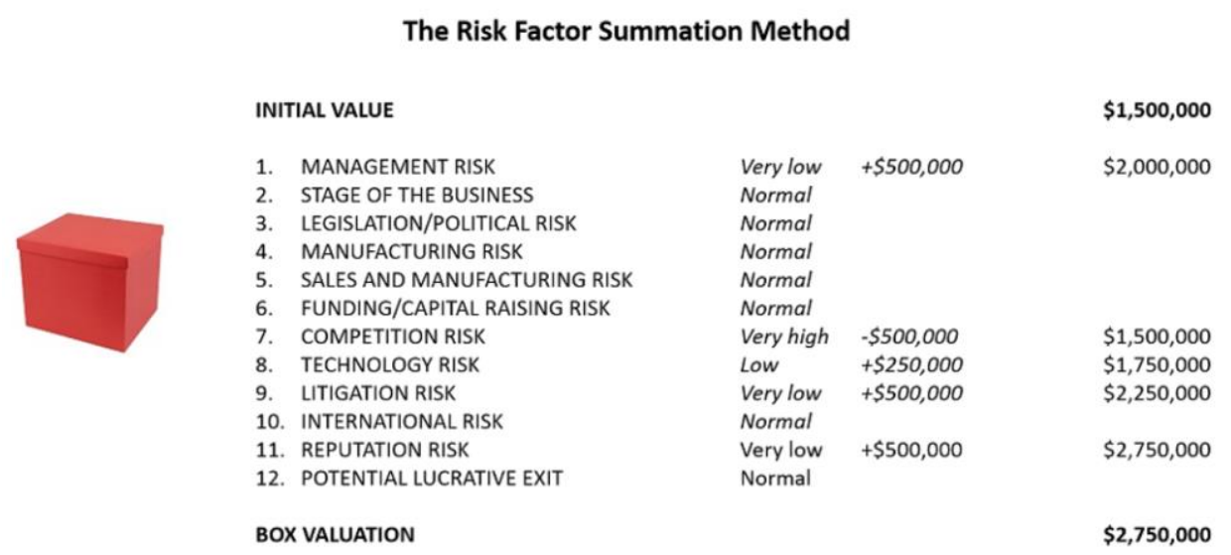The width and height of the screenshot is (1231, 555).
Task: Select LEGISLATION/POLITICAL RISK item
Action: pyautogui.click(x=438, y=223)
